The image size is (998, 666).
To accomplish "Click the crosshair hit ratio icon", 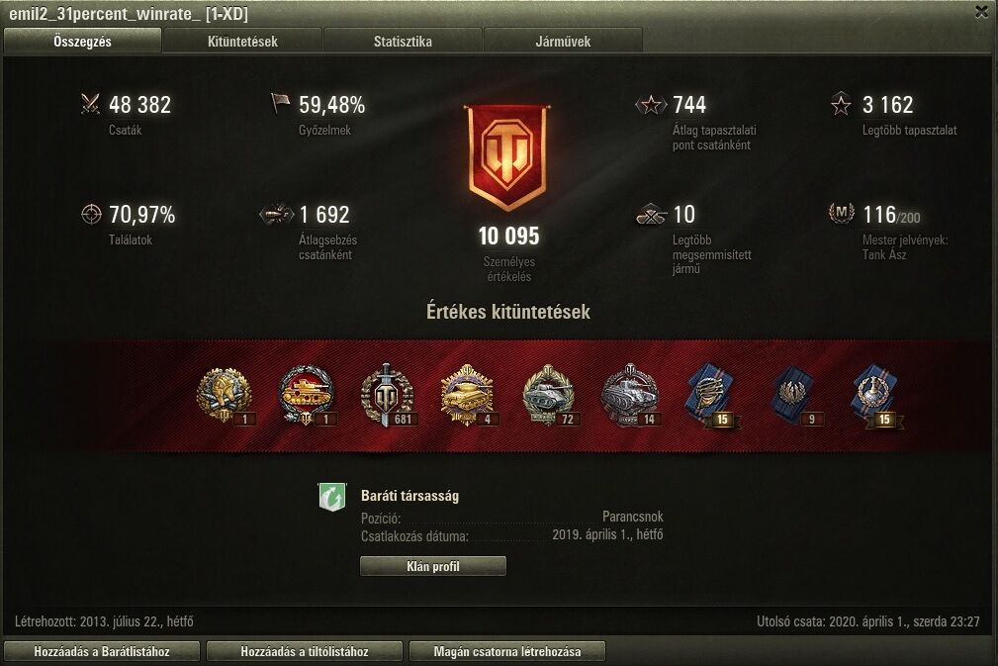I will pos(91,214).
